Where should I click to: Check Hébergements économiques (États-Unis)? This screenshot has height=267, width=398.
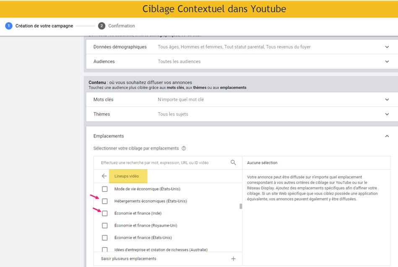(104, 201)
